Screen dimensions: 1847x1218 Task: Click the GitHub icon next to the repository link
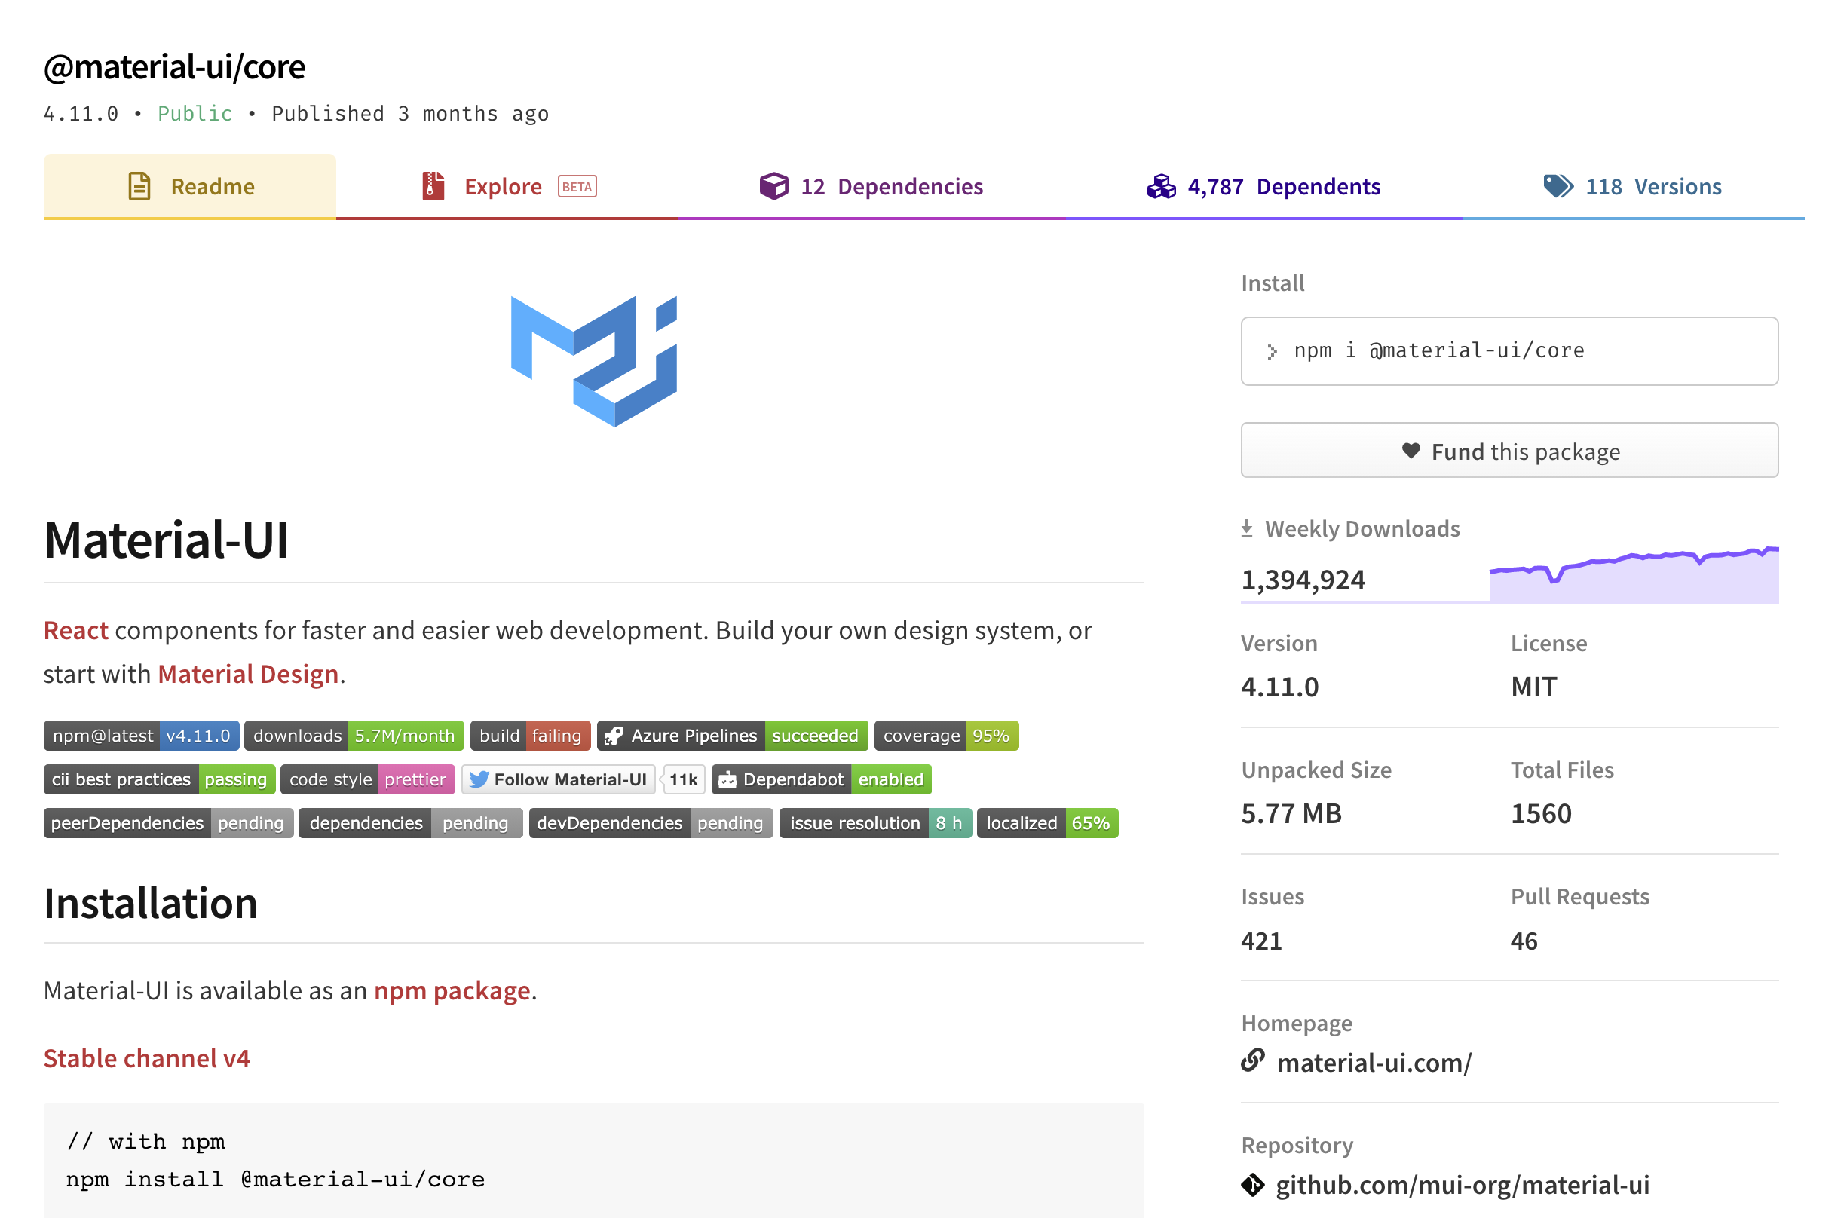click(x=1254, y=1186)
